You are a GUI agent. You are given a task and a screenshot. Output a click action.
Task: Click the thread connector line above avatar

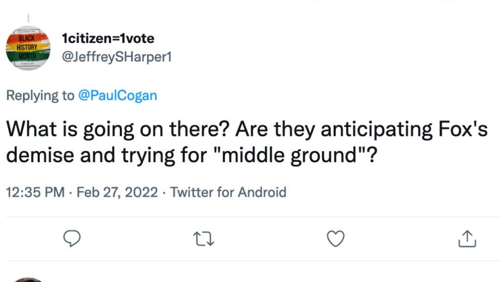28,19
